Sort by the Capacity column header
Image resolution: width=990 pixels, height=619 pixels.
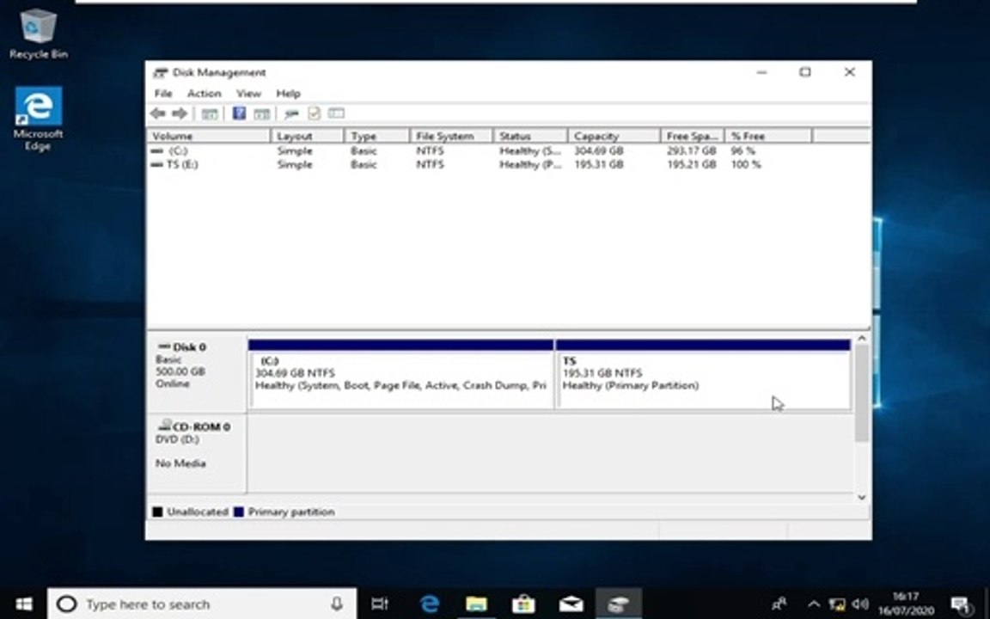614,136
